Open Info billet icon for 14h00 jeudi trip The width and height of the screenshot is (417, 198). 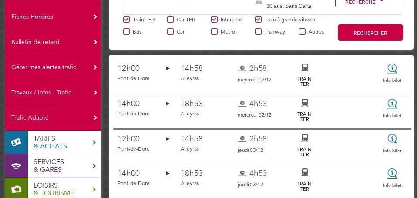(392, 174)
